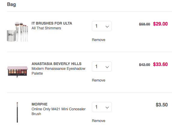
Task: Open ANASTASIA BEVERLY HILLS brand link
Action: coord(56,64)
